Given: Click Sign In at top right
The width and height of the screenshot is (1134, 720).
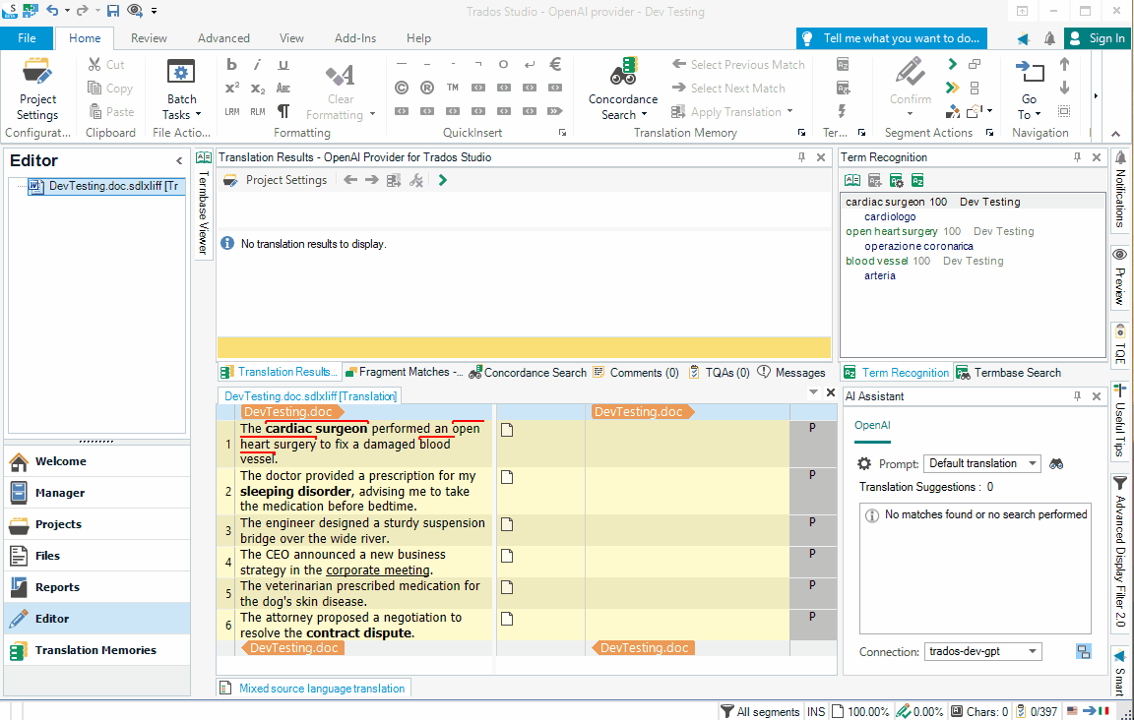Looking at the screenshot, I should click(x=1097, y=37).
